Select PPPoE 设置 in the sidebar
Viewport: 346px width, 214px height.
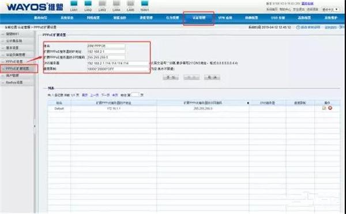coord(17,62)
